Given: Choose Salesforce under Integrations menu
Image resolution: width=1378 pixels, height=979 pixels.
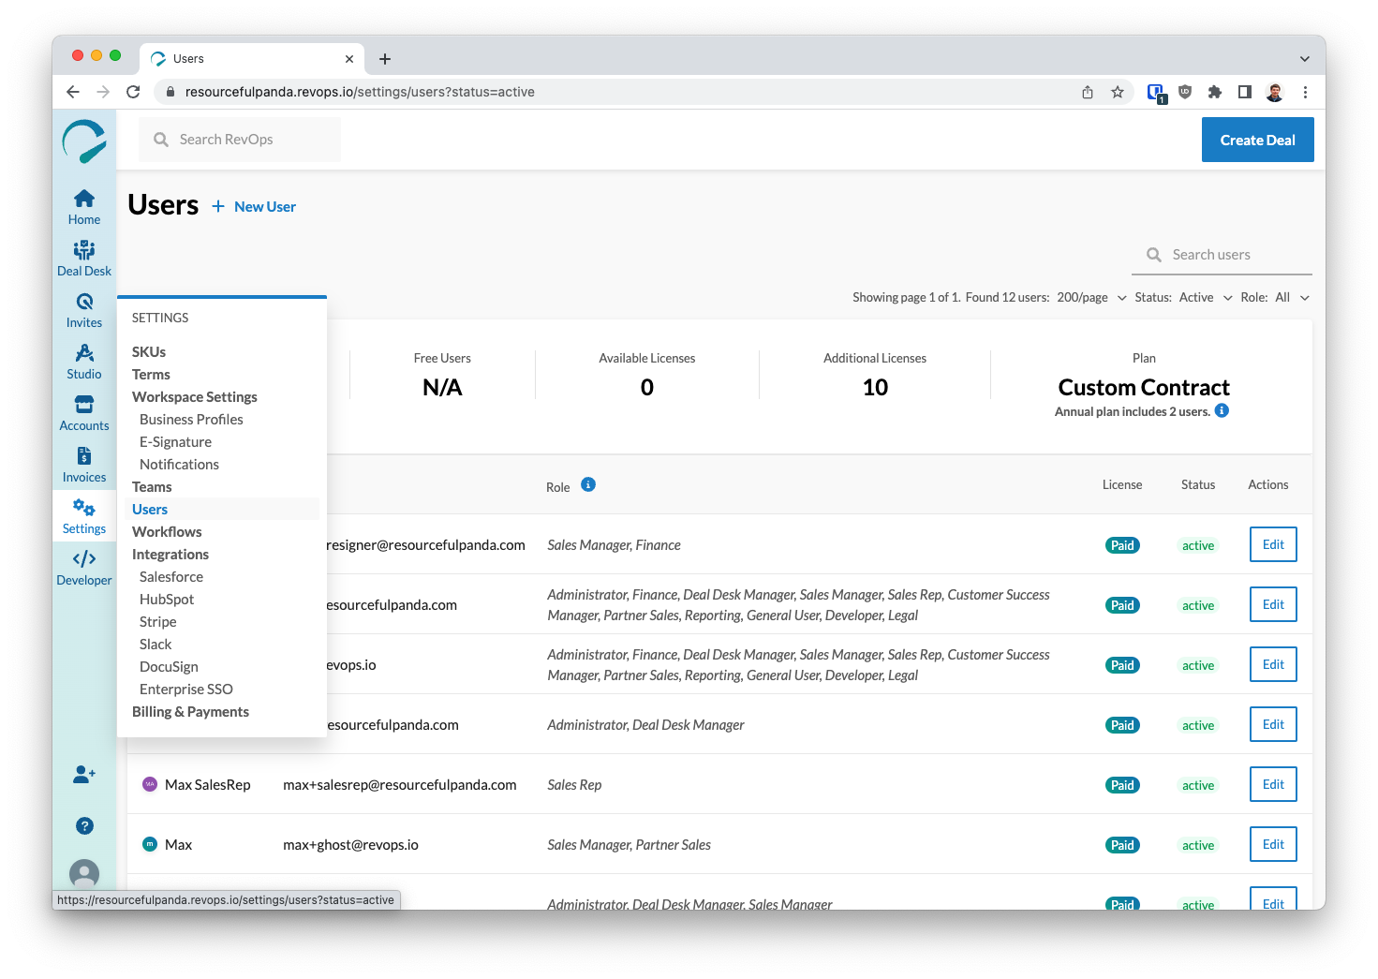Looking at the screenshot, I should [x=171, y=576].
